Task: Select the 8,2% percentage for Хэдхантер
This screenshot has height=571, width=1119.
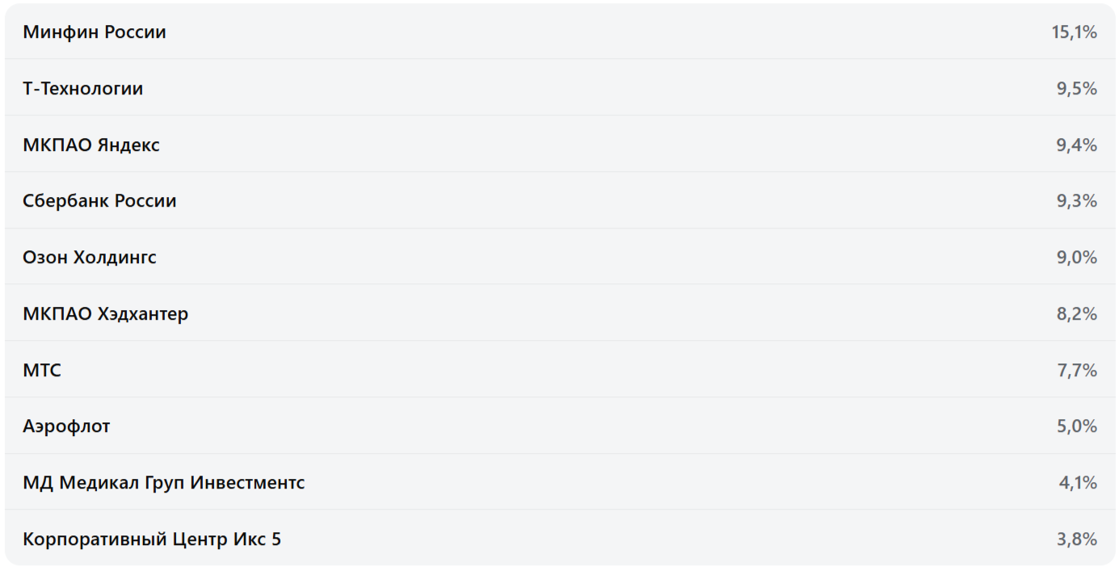Action: click(1076, 314)
